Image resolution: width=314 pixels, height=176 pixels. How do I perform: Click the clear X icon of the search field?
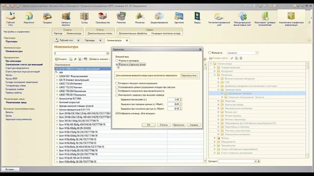[107, 53]
